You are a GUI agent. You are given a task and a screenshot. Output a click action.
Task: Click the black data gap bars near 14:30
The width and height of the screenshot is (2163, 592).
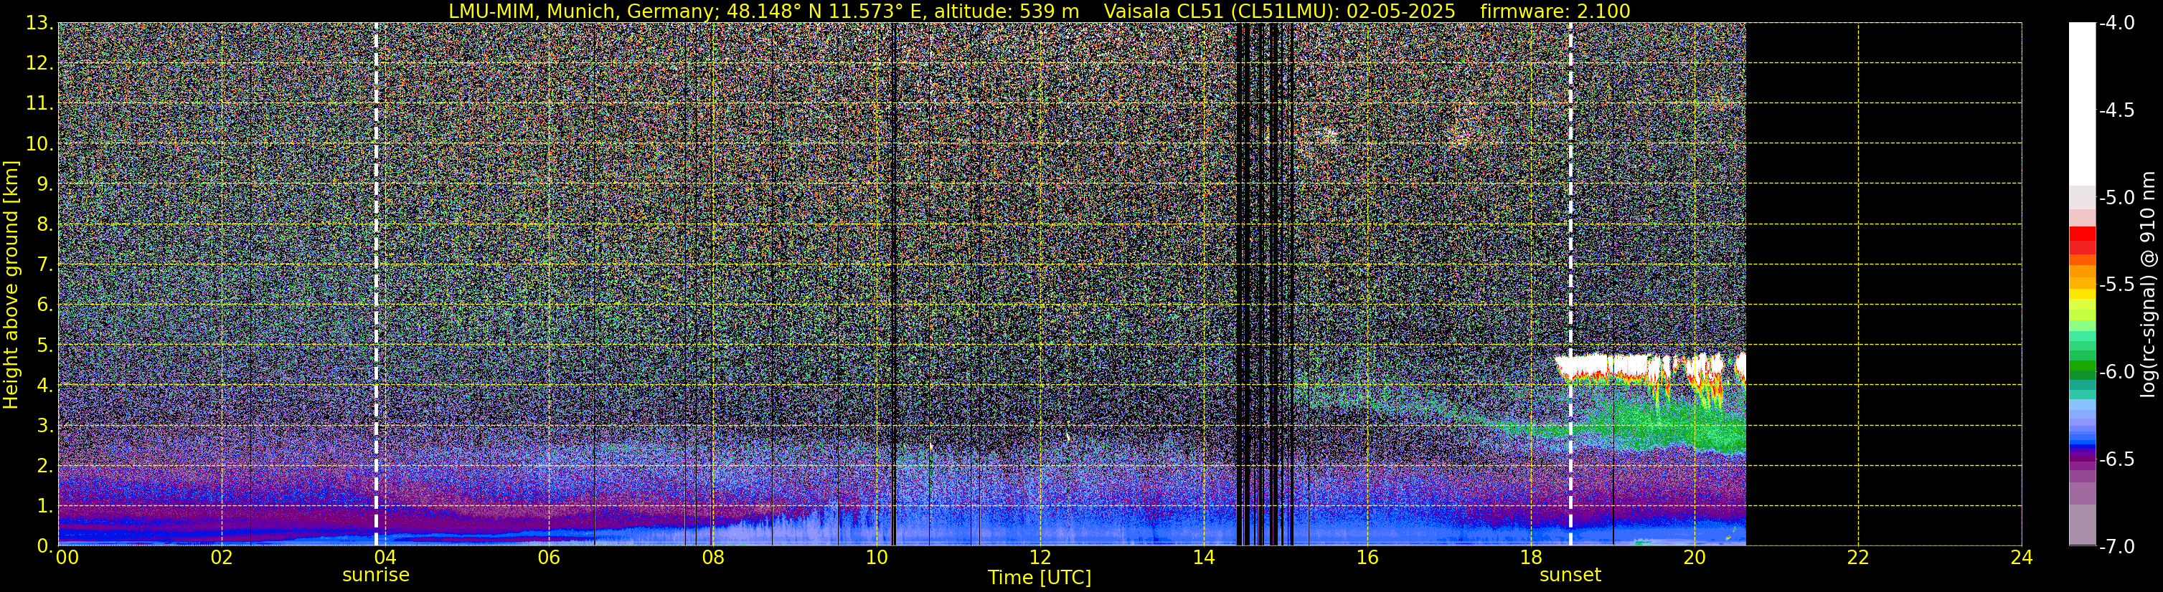pos(1263,285)
